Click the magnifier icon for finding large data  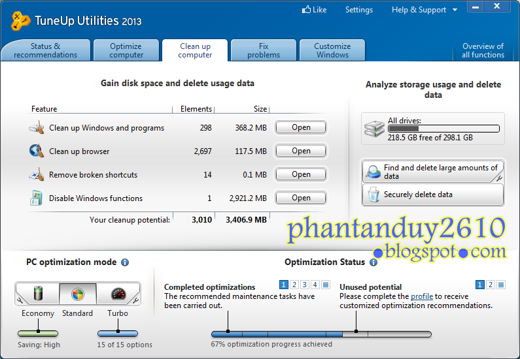click(373, 172)
